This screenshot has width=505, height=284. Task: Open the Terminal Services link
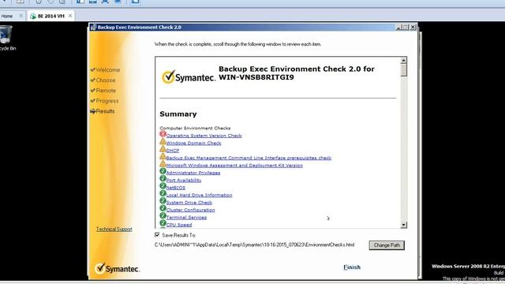click(x=186, y=217)
